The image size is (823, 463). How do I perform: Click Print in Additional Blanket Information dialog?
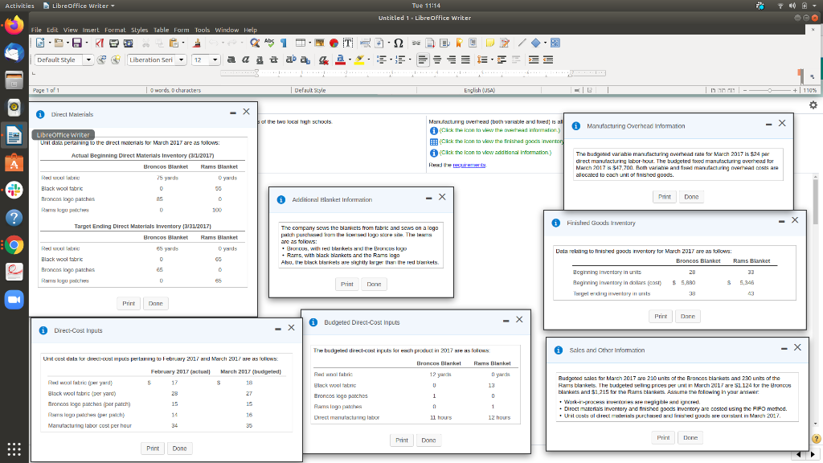pyautogui.click(x=347, y=284)
